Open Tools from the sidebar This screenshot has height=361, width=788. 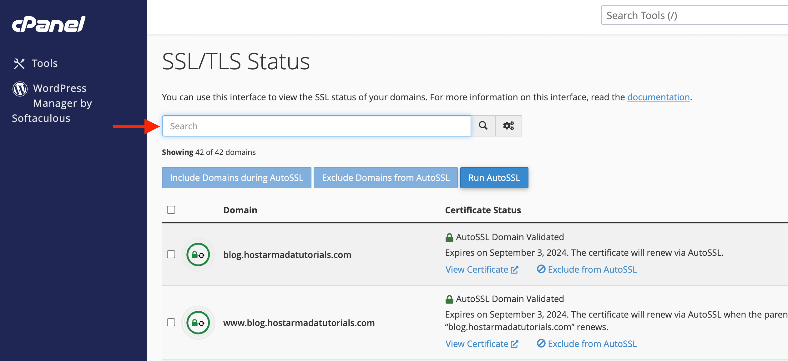point(45,63)
